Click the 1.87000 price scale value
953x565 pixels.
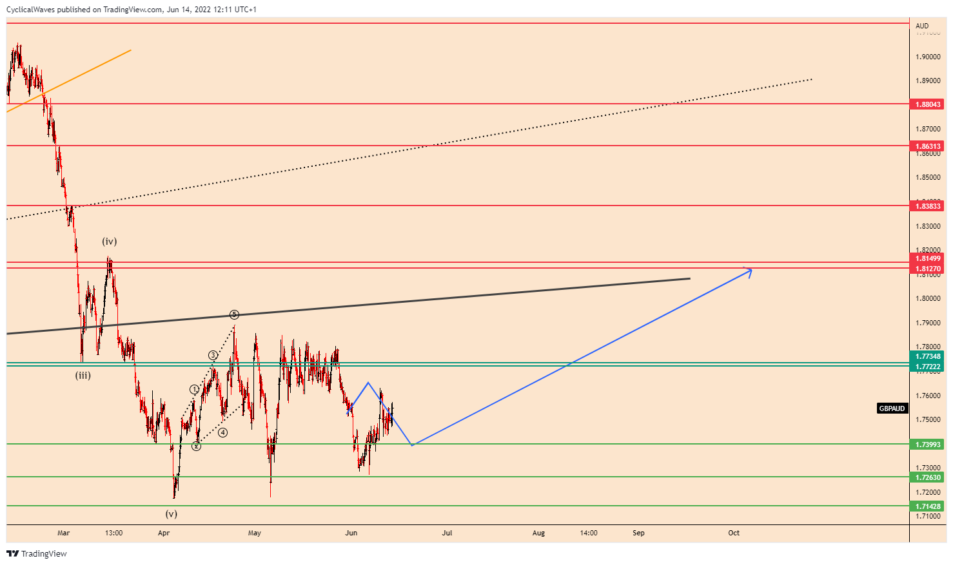click(x=928, y=129)
